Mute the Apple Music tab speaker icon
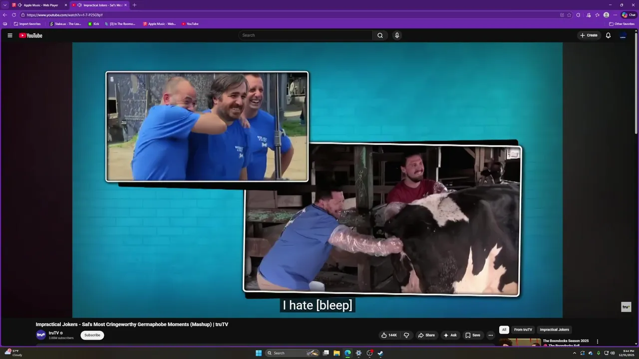This screenshot has width=639, height=359. click(20, 5)
